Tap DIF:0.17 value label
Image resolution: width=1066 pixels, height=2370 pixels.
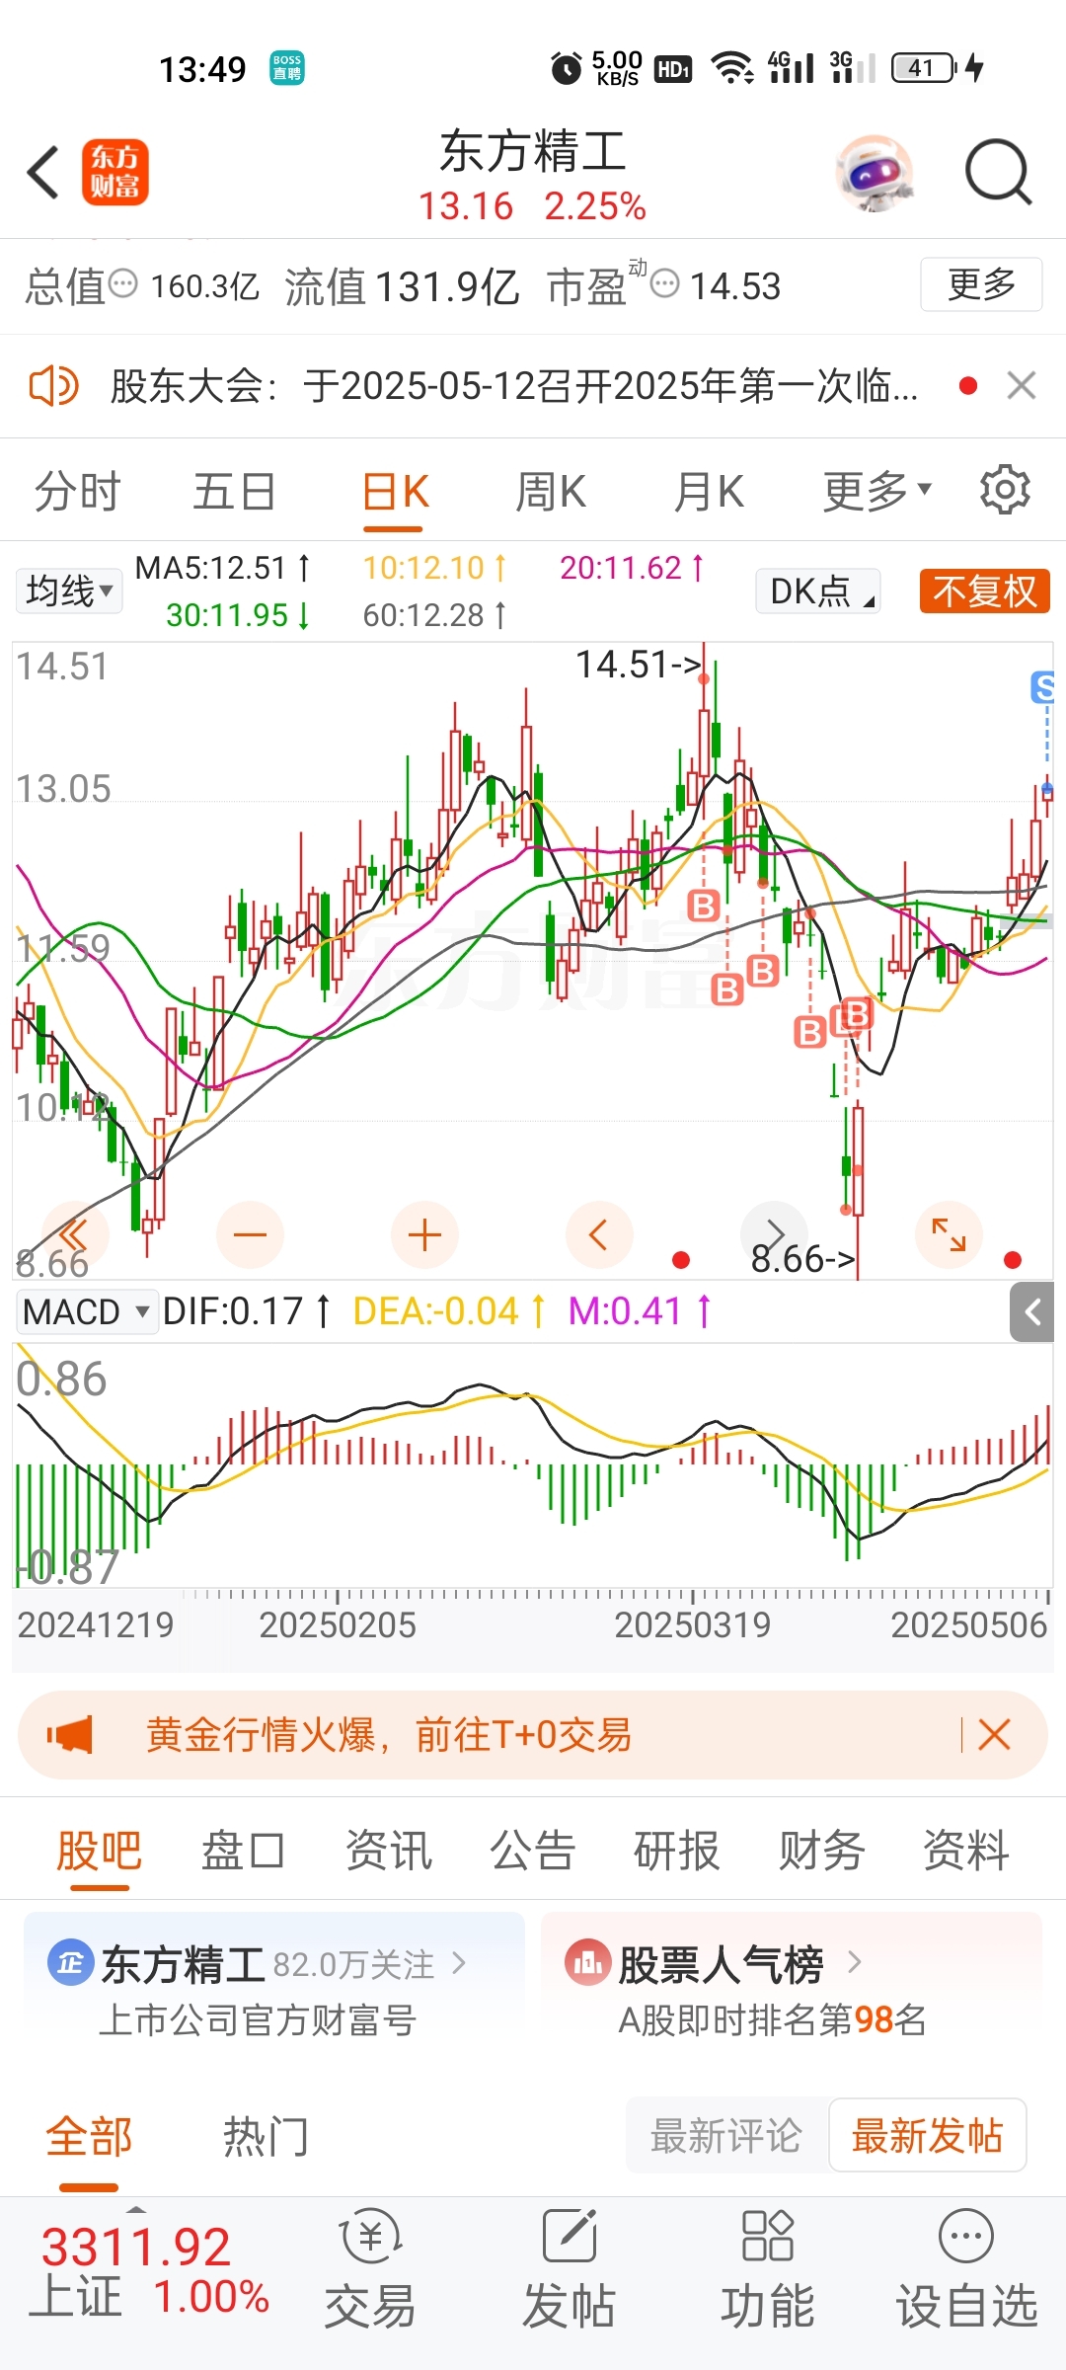tap(246, 1311)
